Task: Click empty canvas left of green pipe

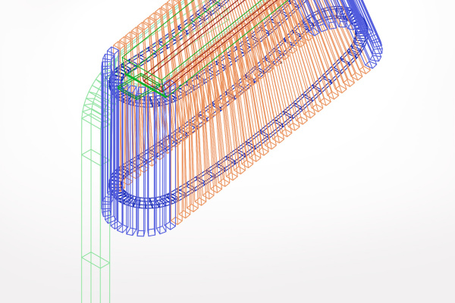Action: pos(38,189)
